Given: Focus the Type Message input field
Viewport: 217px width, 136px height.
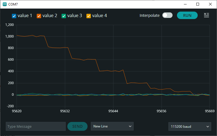Looking at the screenshot, I should point(36,126).
